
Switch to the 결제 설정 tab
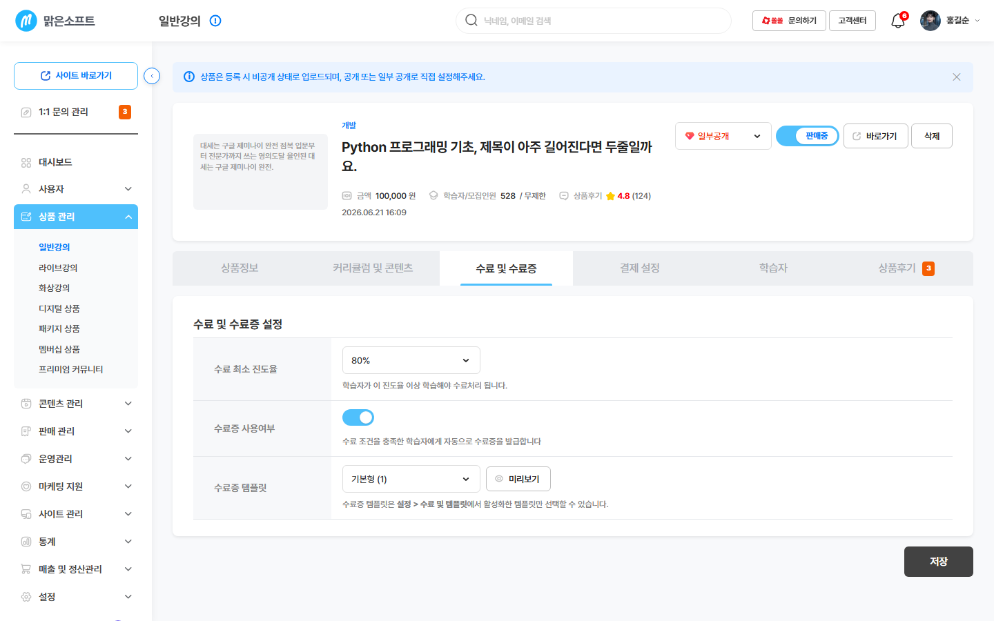tap(640, 268)
